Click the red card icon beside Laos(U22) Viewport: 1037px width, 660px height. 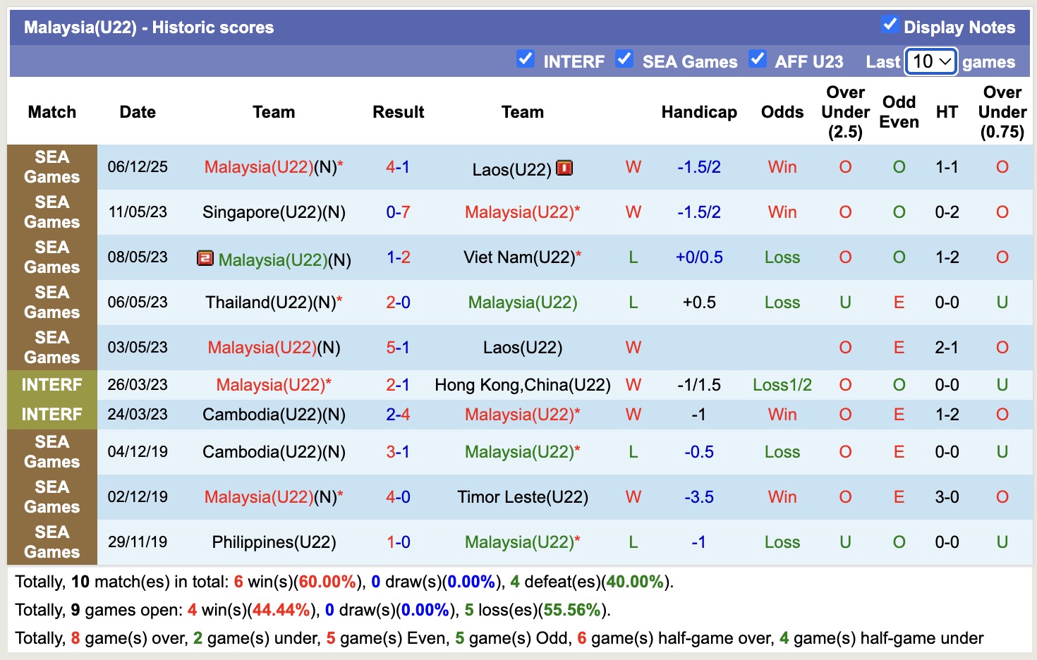click(x=564, y=168)
